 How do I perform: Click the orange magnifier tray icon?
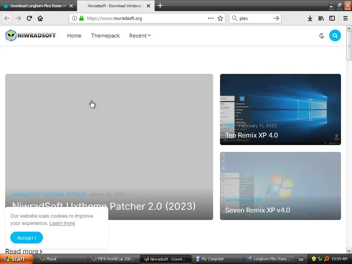point(327,259)
